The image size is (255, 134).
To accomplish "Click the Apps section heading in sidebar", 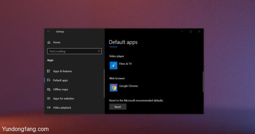I will click(50, 60).
